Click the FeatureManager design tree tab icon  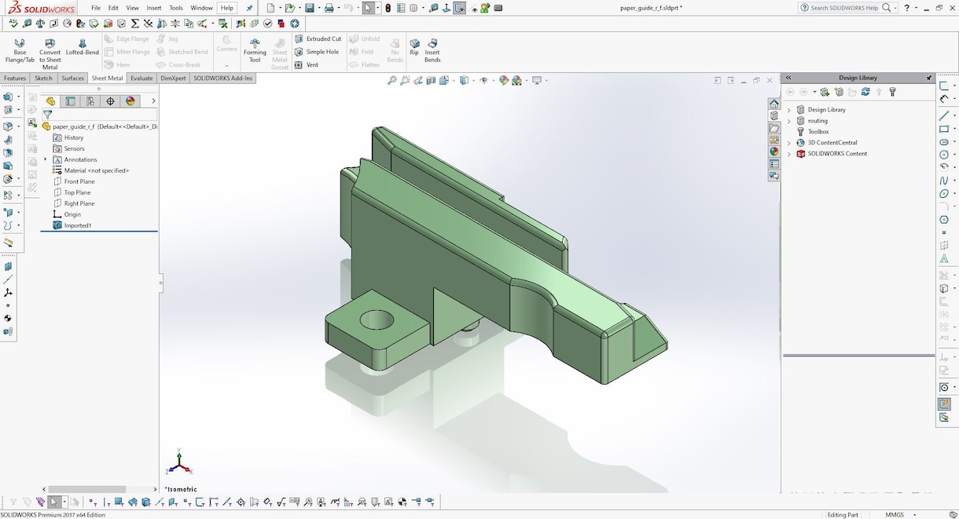click(x=50, y=101)
